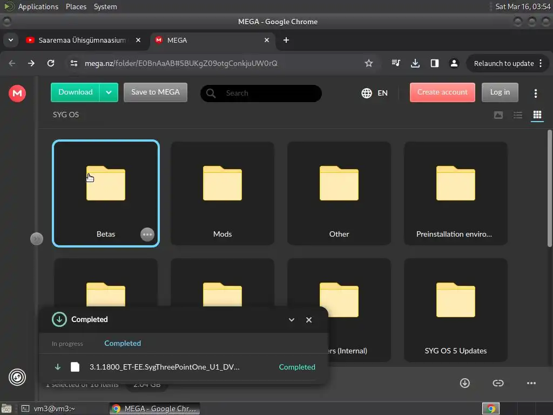553x415 pixels.
Task: Switch to grid view icon
Action: (537, 115)
